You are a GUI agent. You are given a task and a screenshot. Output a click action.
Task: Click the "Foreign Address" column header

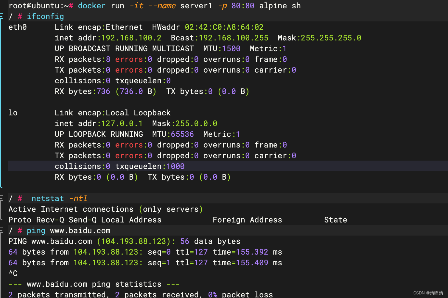pos(247,220)
